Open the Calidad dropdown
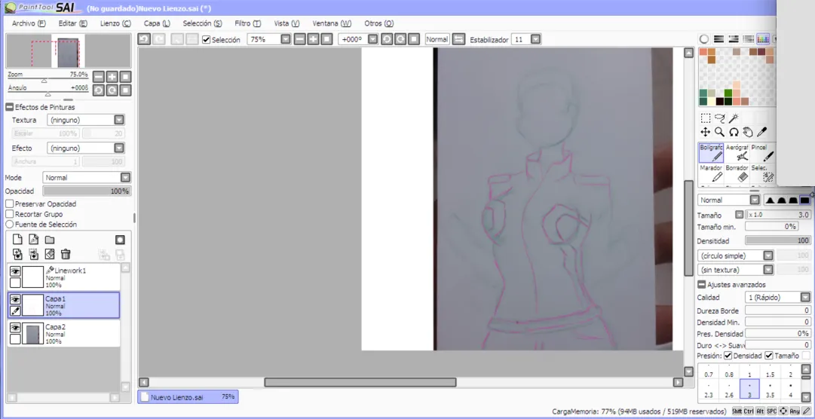The image size is (815, 419). click(x=805, y=298)
